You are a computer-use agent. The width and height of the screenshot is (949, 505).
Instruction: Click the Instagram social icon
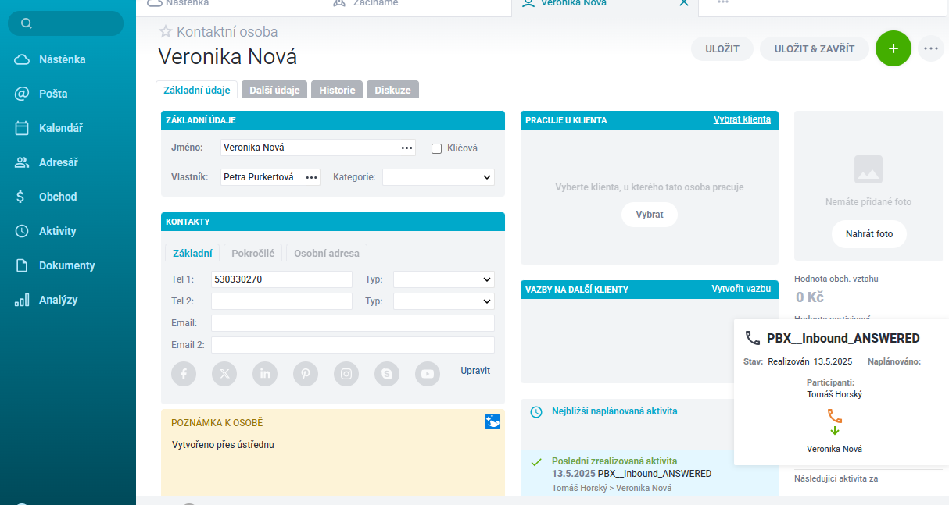pyautogui.click(x=346, y=374)
